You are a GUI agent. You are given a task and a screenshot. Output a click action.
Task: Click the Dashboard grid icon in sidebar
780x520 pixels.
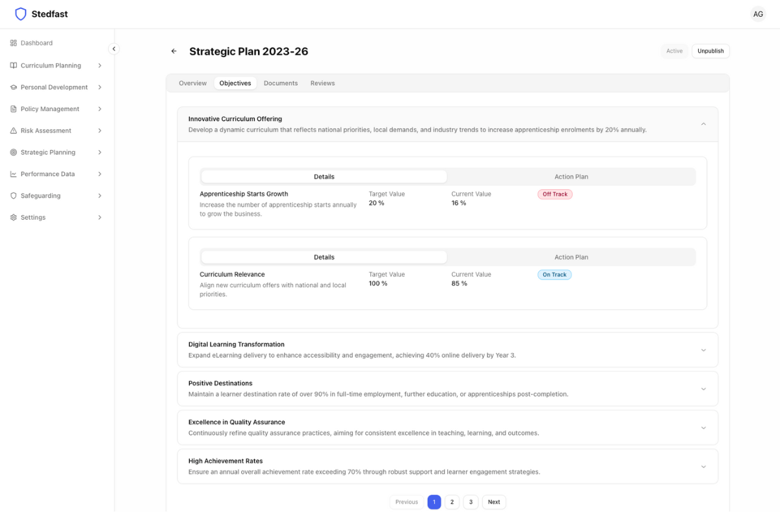tap(14, 43)
